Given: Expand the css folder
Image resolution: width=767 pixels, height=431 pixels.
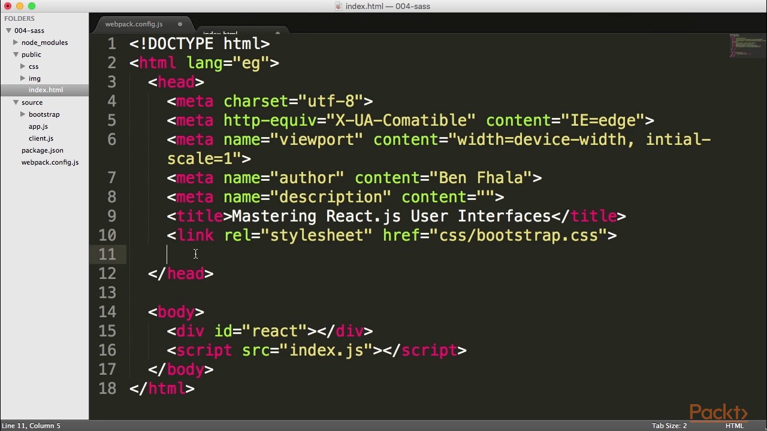Looking at the screenshot, I should pos(23,66).
